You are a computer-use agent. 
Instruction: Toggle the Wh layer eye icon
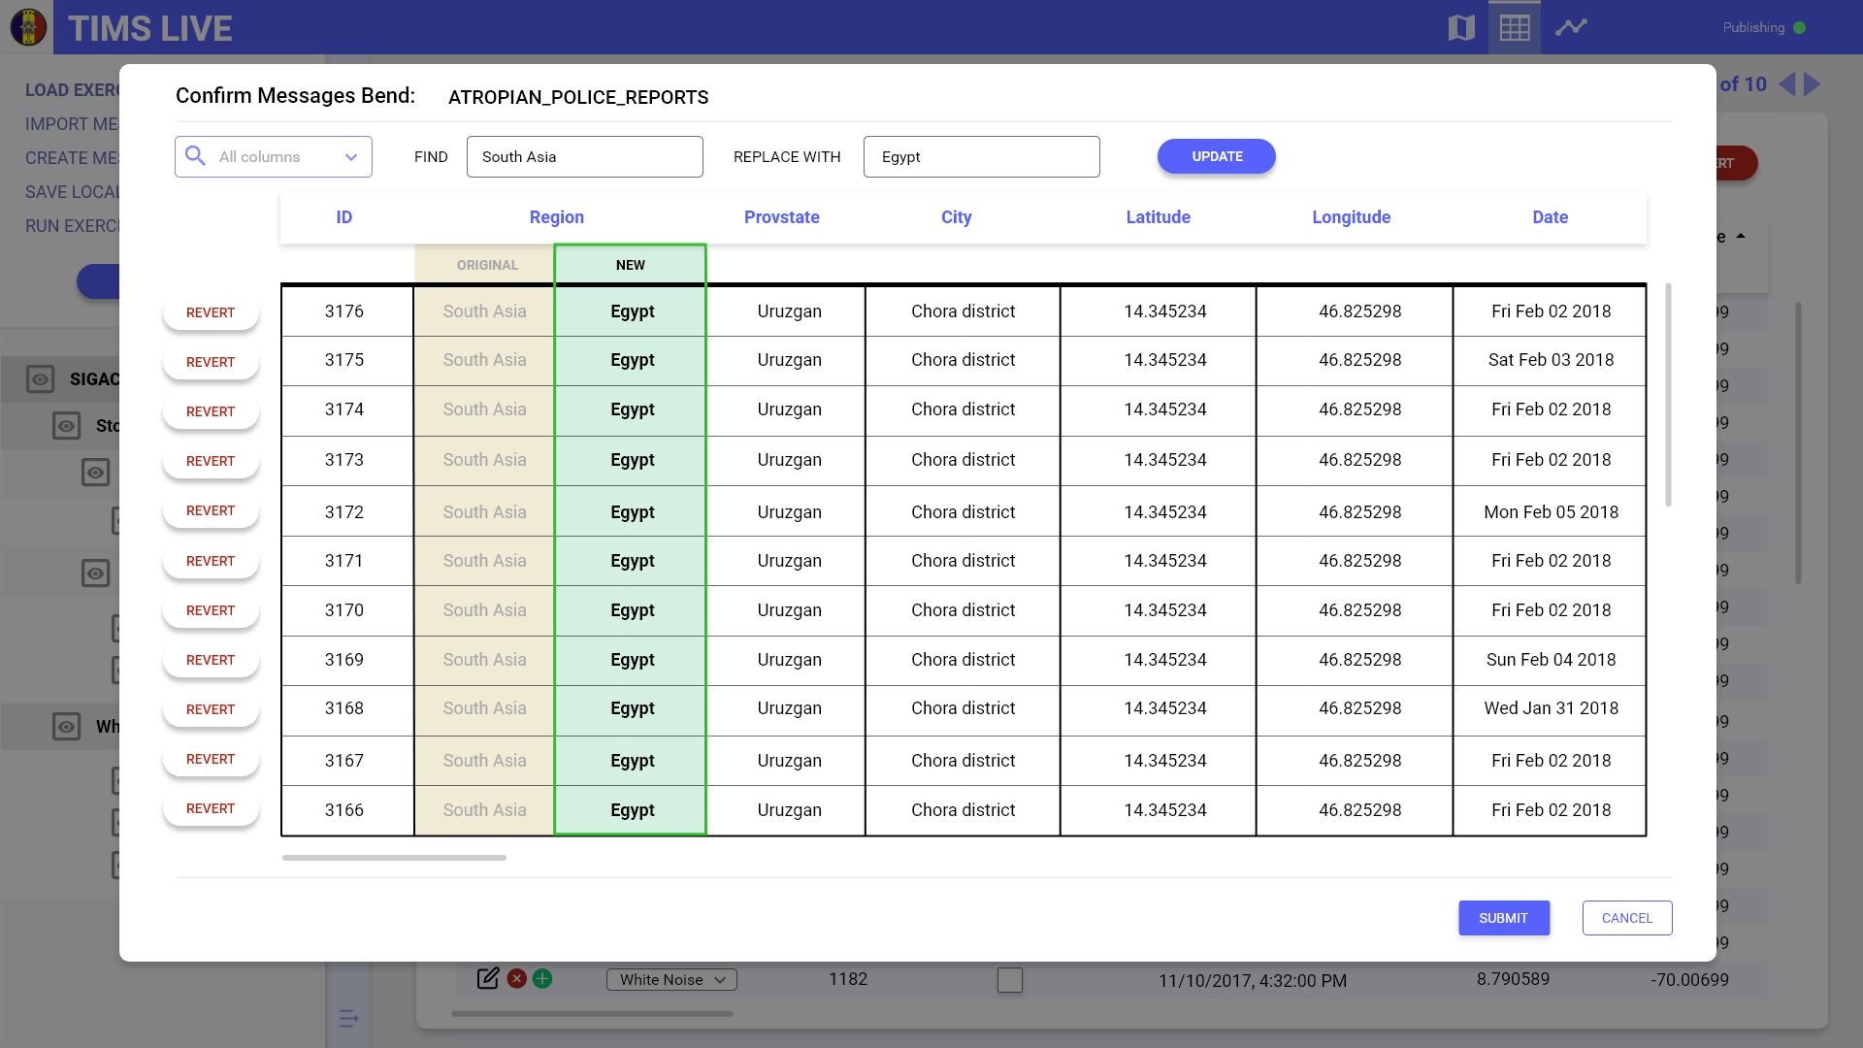pos(66,727)
